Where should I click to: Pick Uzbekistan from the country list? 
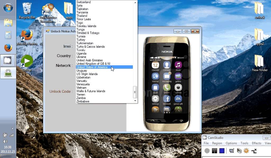coord(104,77)
